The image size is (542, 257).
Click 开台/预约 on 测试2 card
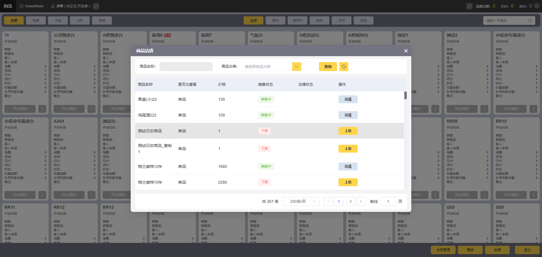click(x=462, y=109)
